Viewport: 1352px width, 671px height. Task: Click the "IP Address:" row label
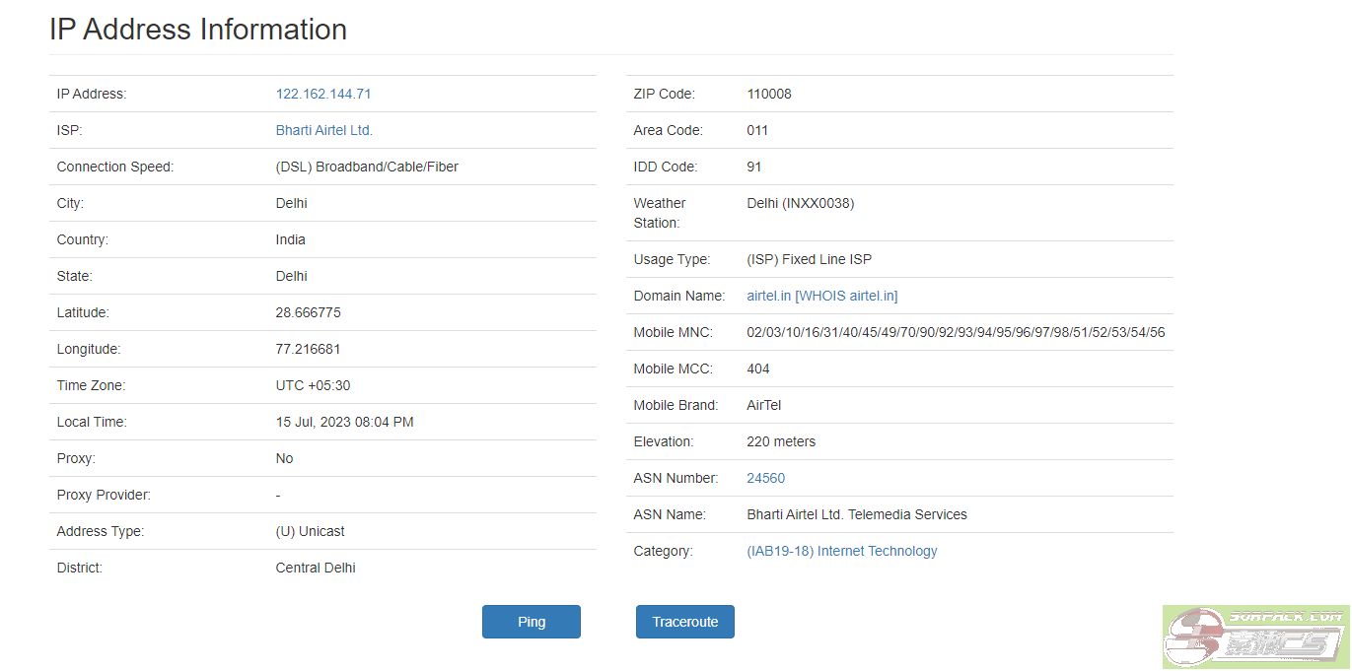tap(93, 94)
